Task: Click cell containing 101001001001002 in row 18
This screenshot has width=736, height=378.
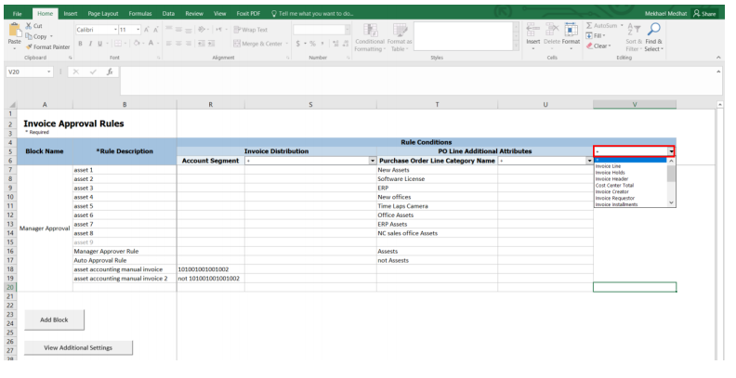Action: click(210, 269)
